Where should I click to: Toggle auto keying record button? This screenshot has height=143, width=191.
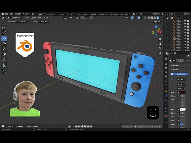point(69,126)
